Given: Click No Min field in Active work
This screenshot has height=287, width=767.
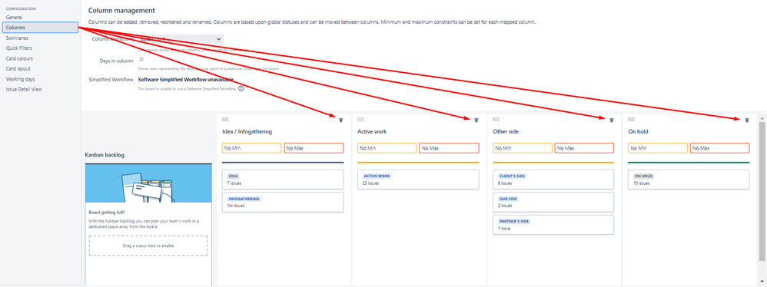Looking at the screenshot, I should [x=387, y=148].
